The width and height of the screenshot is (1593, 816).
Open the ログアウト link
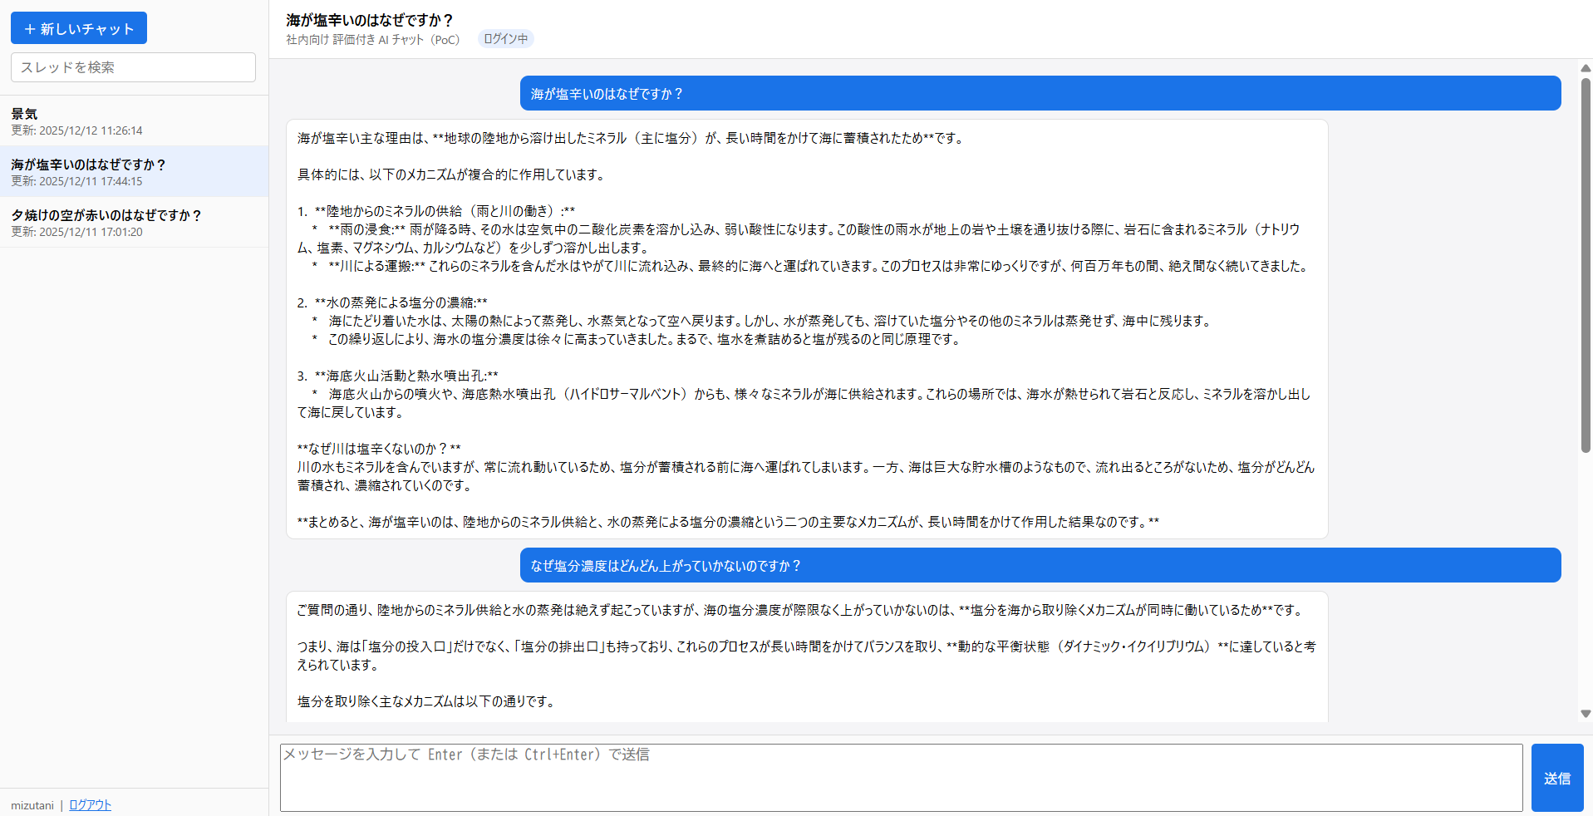[x=89, y=804]
